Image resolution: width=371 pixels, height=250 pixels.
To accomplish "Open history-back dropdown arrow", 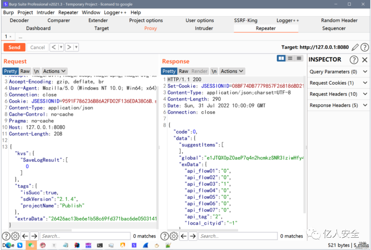I will coord(61,47).
